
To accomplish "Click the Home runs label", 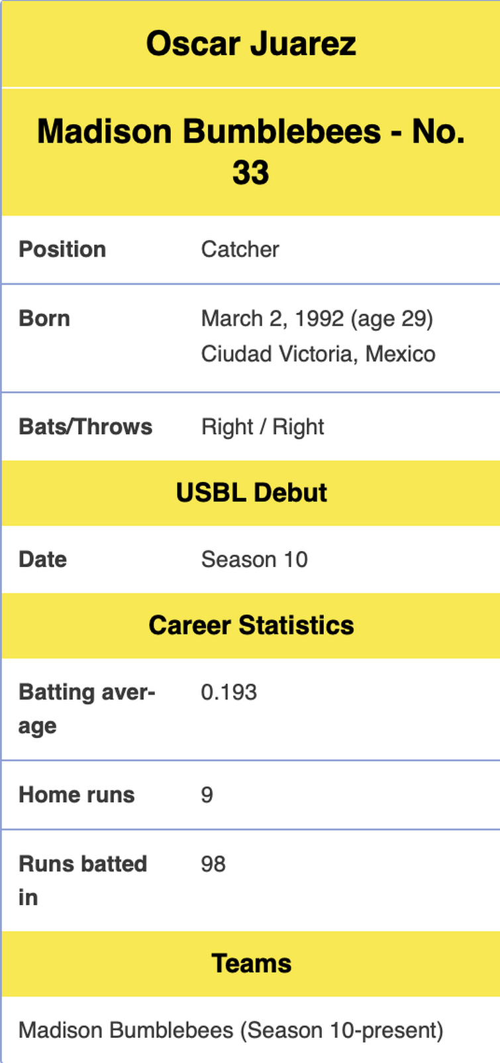I will [x=76, y=794].
